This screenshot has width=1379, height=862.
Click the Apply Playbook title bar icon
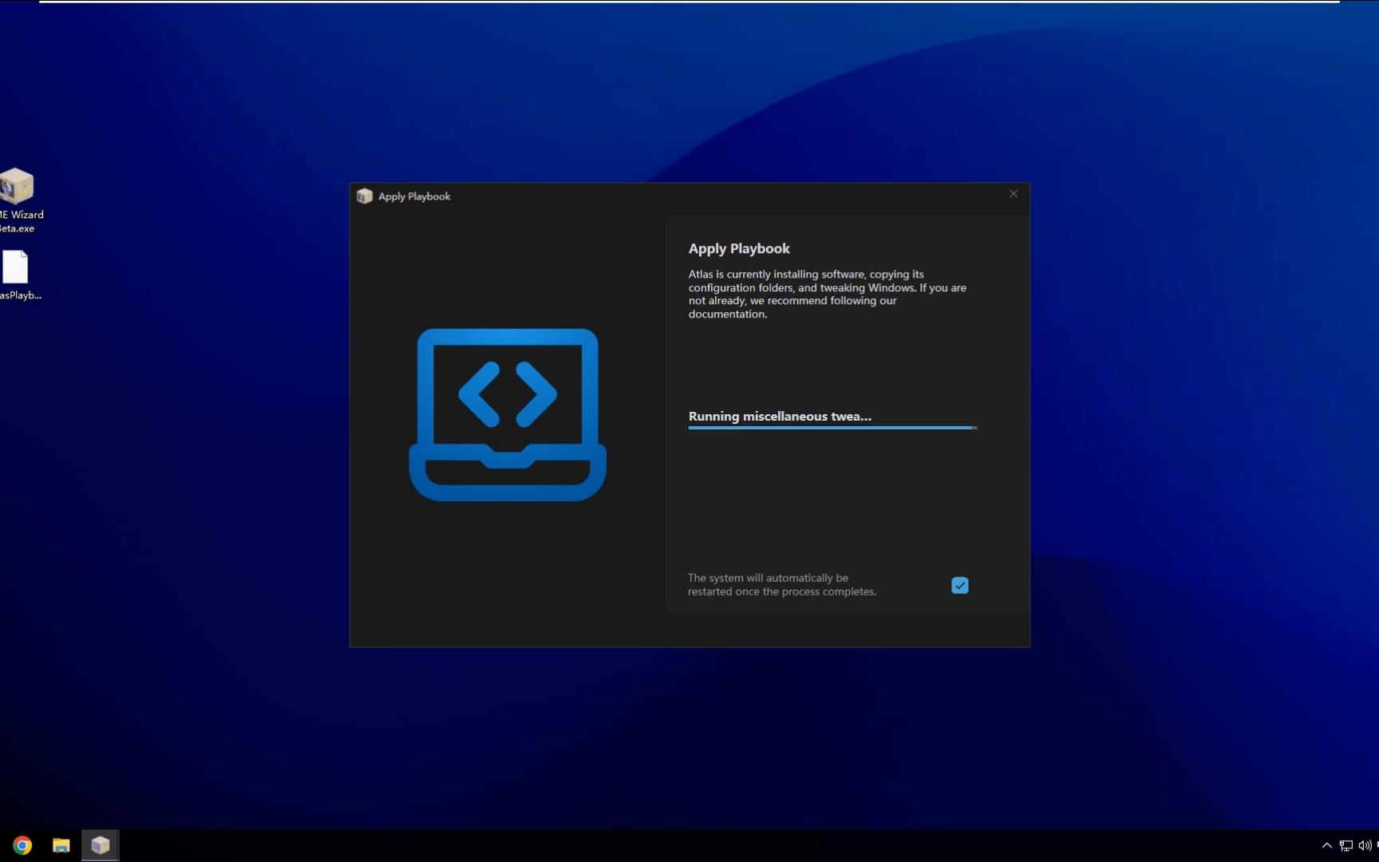[365, 196]
